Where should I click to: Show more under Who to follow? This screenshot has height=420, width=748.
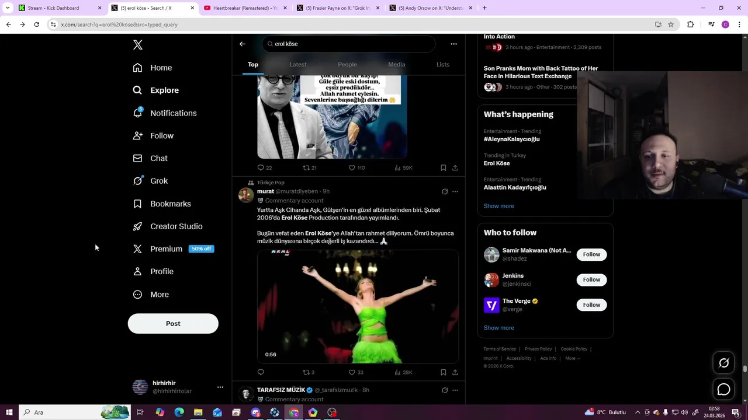click(x=498, y=328)
